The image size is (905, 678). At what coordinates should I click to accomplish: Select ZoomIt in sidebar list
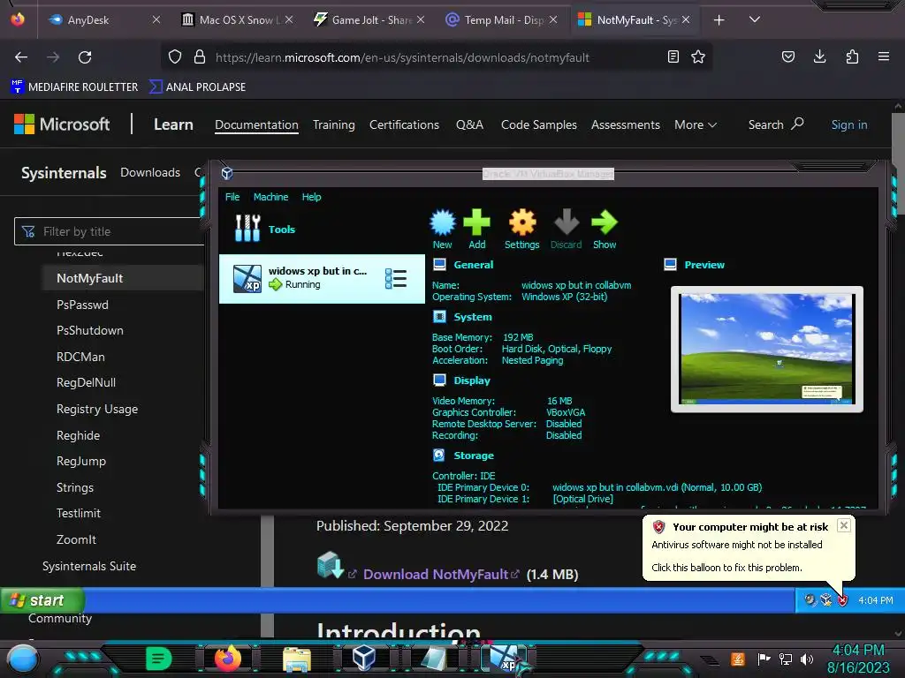point(76,539)
